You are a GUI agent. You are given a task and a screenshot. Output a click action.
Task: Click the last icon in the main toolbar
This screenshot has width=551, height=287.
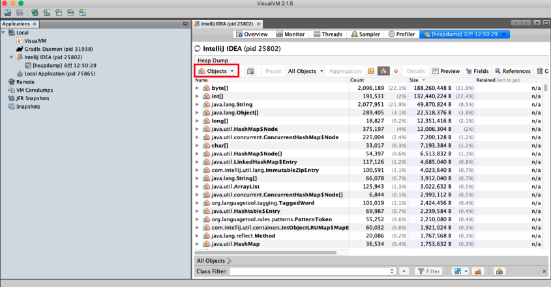[x=83, y=12]
